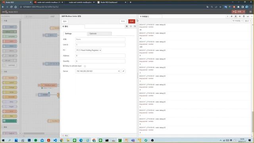Switch to the Optionals tab
The image size is (254, 143).
99,33
